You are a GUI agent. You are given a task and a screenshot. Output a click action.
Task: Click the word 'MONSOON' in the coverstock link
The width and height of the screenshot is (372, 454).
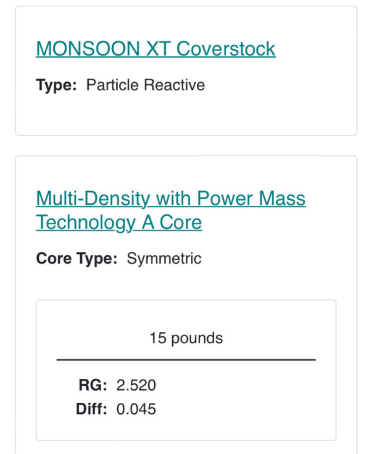88,49
